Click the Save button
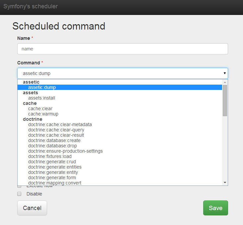Image resolution: width=243 pixels, height=225 pixels. point(215,208)
